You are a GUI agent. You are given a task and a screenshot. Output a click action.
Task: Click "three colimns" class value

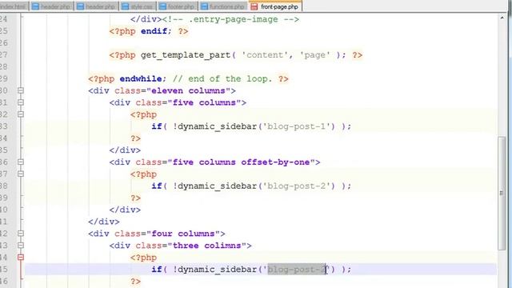click(206, 246)
